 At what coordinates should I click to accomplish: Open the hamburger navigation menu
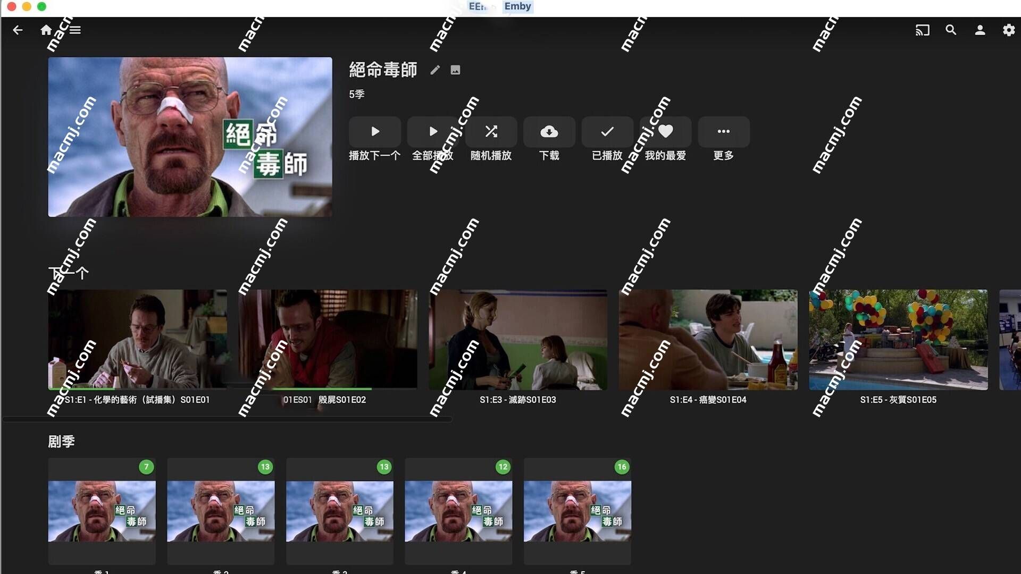coord(76,30)
